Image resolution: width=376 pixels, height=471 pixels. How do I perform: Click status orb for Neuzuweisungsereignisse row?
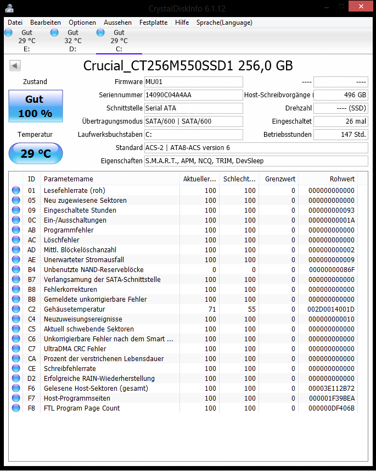click(x=16, y=319)
